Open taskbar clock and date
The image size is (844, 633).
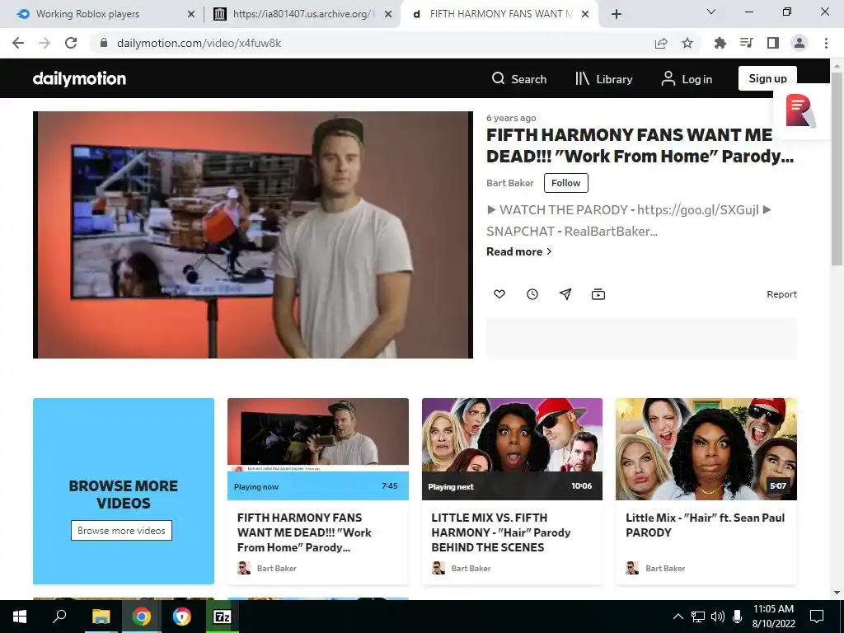point(773,617)
